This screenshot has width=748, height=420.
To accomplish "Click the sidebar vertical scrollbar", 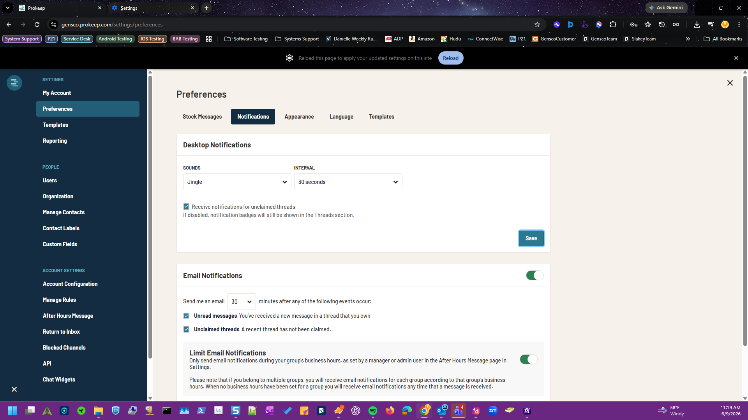I will 150,217.
